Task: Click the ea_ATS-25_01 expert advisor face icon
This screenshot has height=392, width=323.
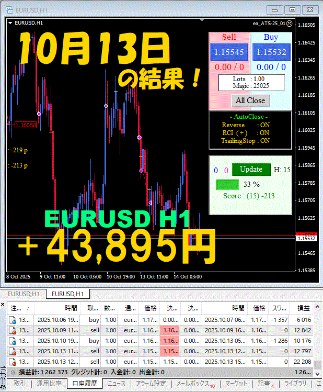Action: (290, 23)
